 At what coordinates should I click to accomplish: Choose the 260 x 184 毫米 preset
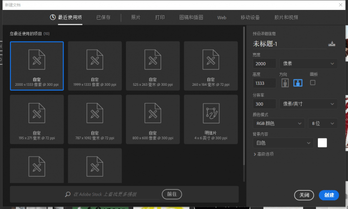click(x=211, y=66)
